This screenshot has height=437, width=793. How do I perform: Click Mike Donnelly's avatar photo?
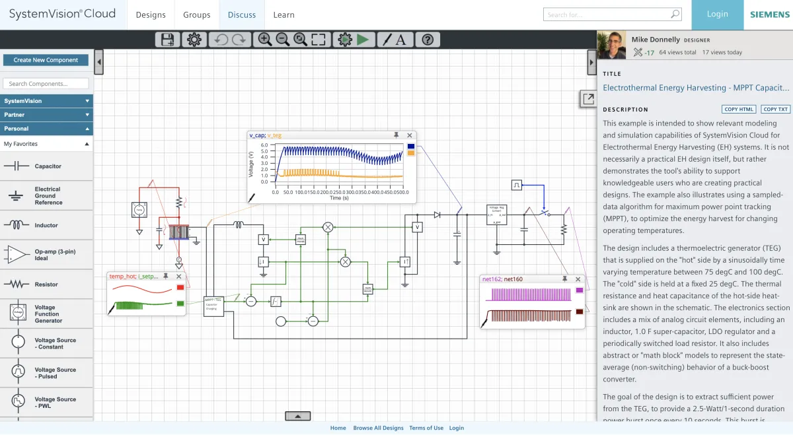coord(611,45)
